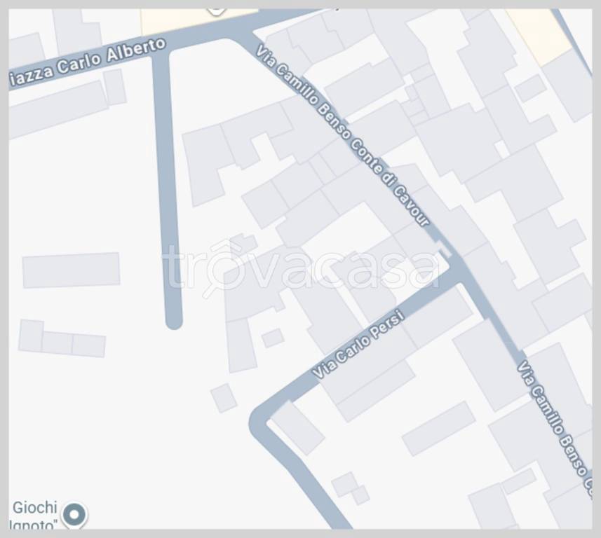The width and height of the screenshot is (601, 538).
Task: Click isolated tilted square building west of bend
Action: coord(224,398)
